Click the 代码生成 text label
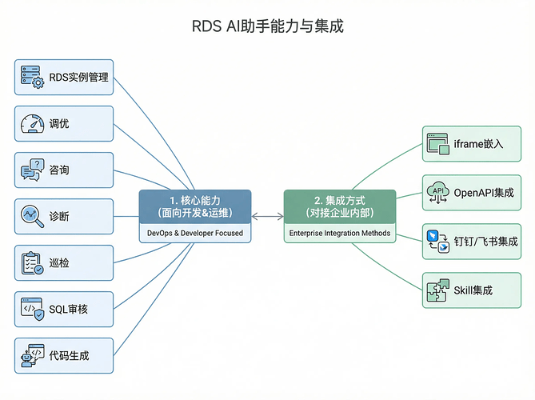Screen dimensions: 535x400 [70, 355]
